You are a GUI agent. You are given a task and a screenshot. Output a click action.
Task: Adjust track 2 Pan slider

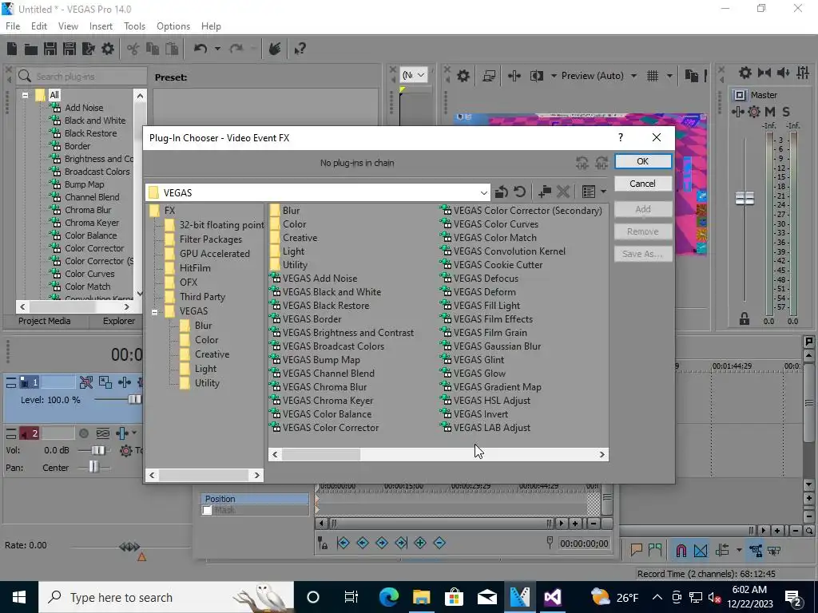[93, 467]
